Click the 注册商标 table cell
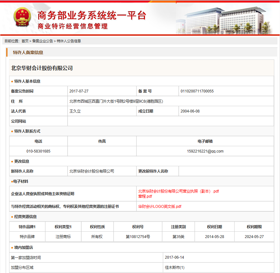Screen dimensions: 280x273 click(x=63, y=237)
